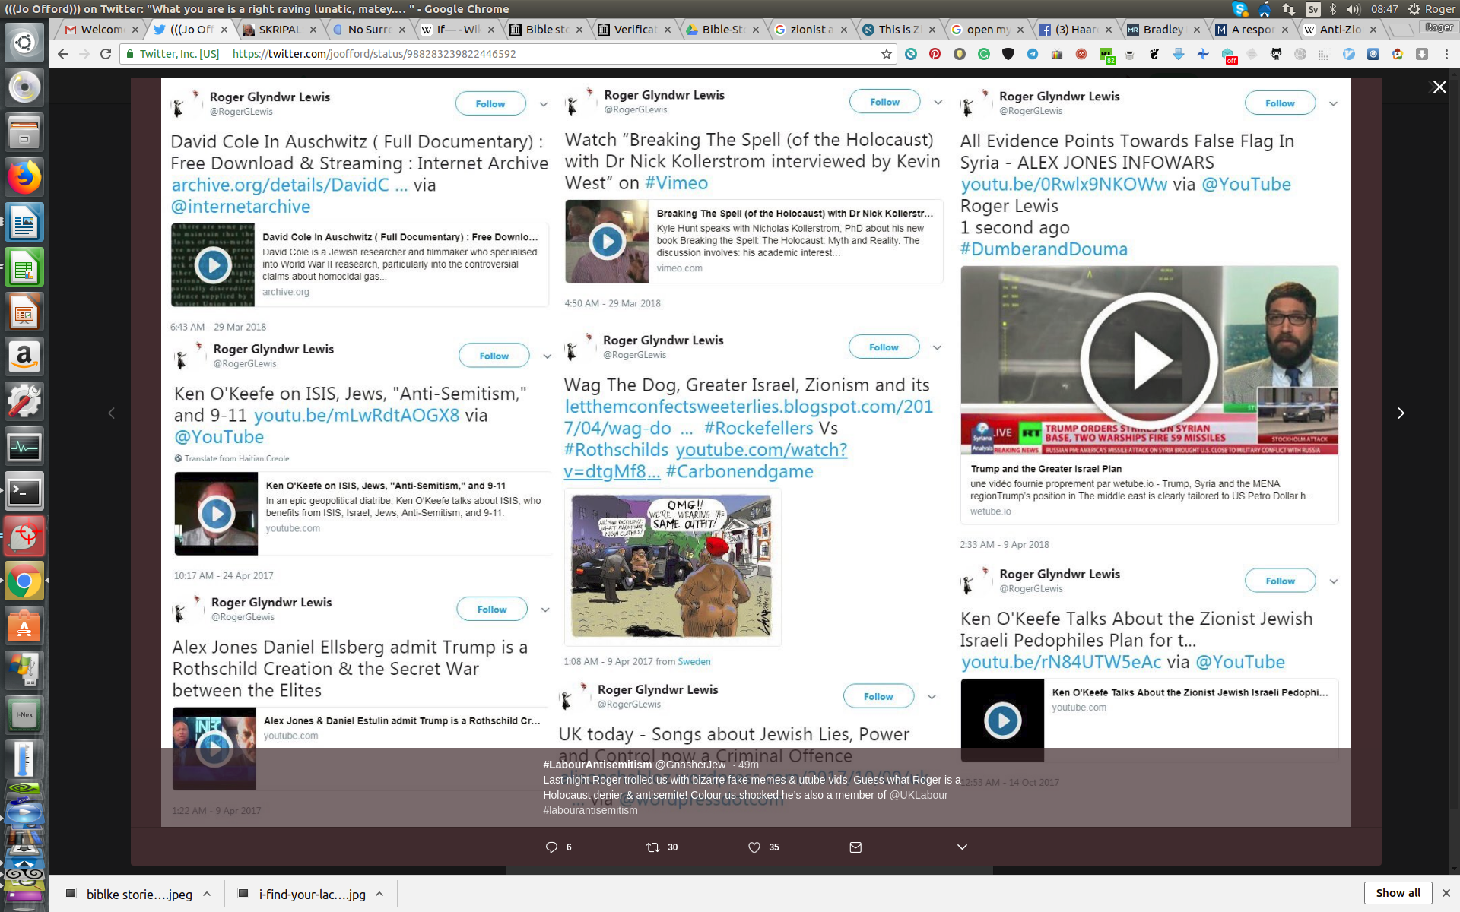Open the Ubuntu dash search

tap(24, 42)
